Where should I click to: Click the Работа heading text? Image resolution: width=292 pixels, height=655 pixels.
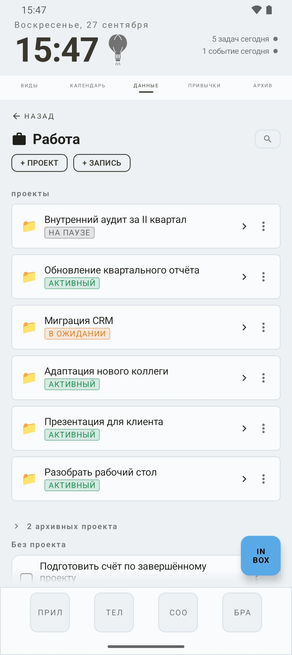(x=57, y=139)
